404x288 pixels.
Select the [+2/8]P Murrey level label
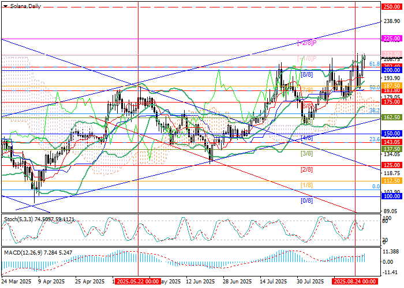click(307, 43)
